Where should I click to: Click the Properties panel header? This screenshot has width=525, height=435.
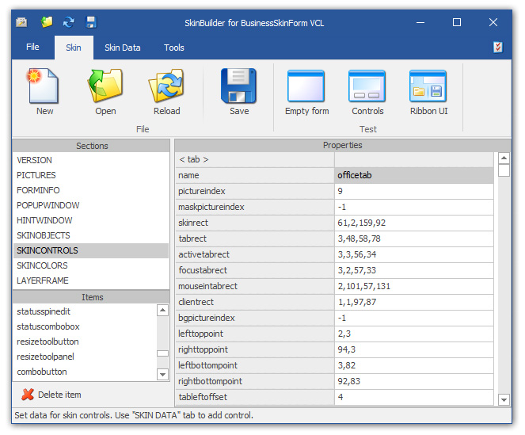pos(343,145)
